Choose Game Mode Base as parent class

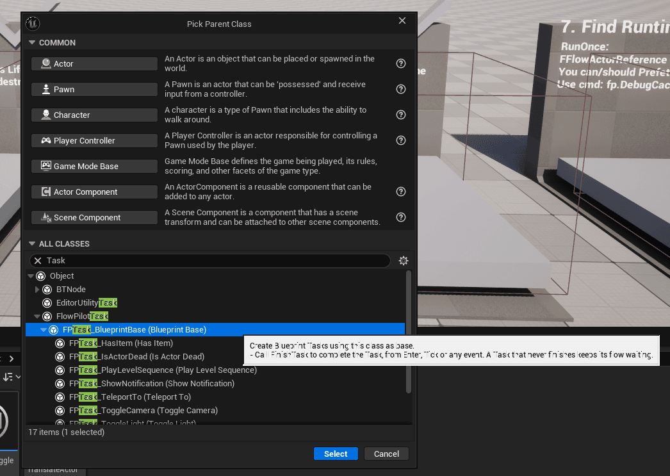94,166
